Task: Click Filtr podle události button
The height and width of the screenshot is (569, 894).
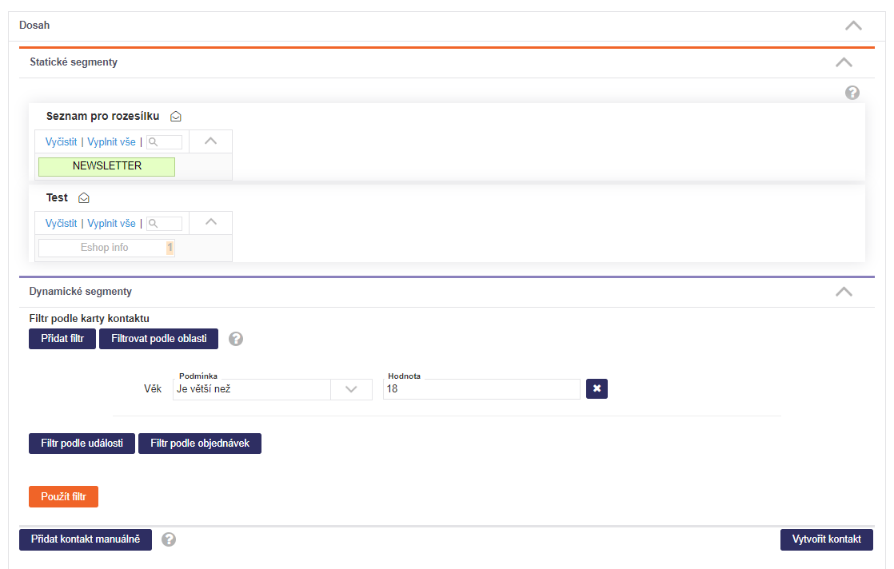Action: 82,444
